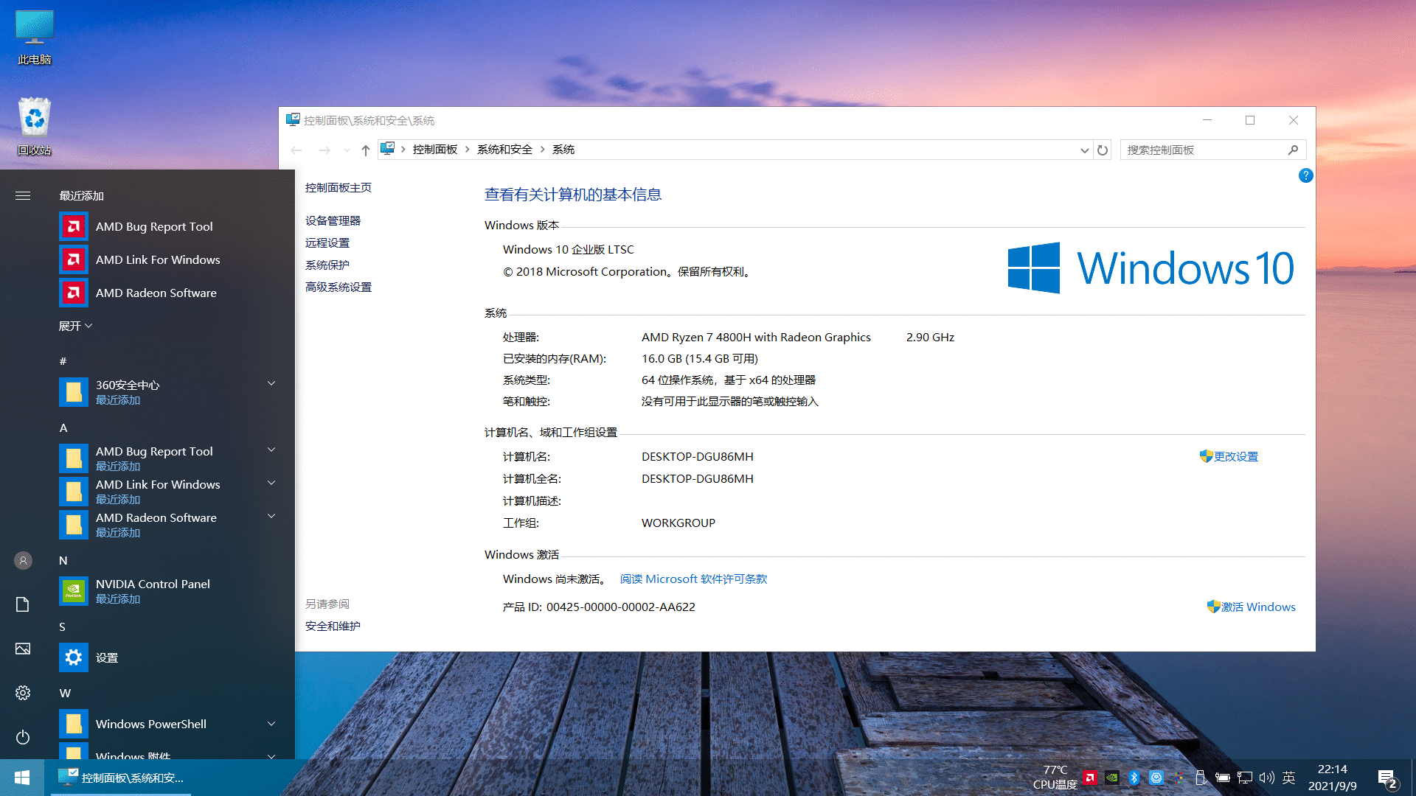Go up one level in control panel
This screenshot has width=1416, height=796.
[366, 150]
